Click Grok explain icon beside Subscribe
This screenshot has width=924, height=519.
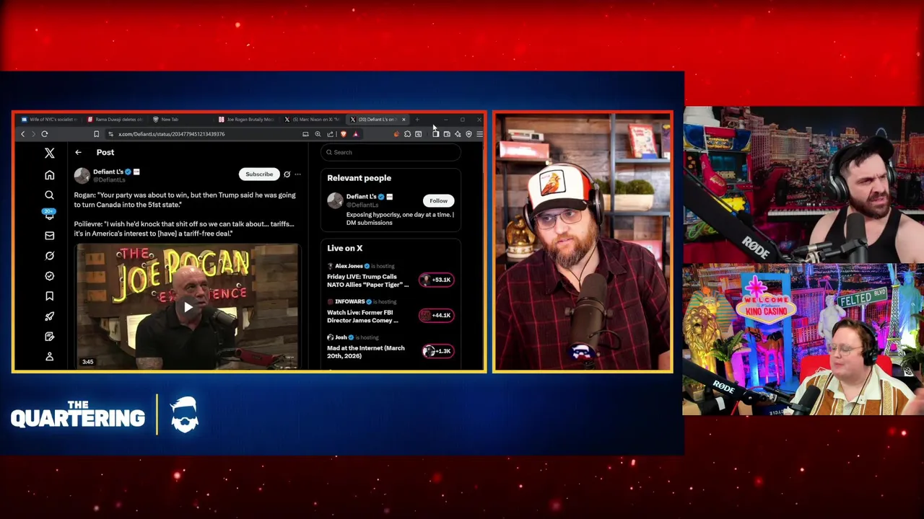pos(287,174)
